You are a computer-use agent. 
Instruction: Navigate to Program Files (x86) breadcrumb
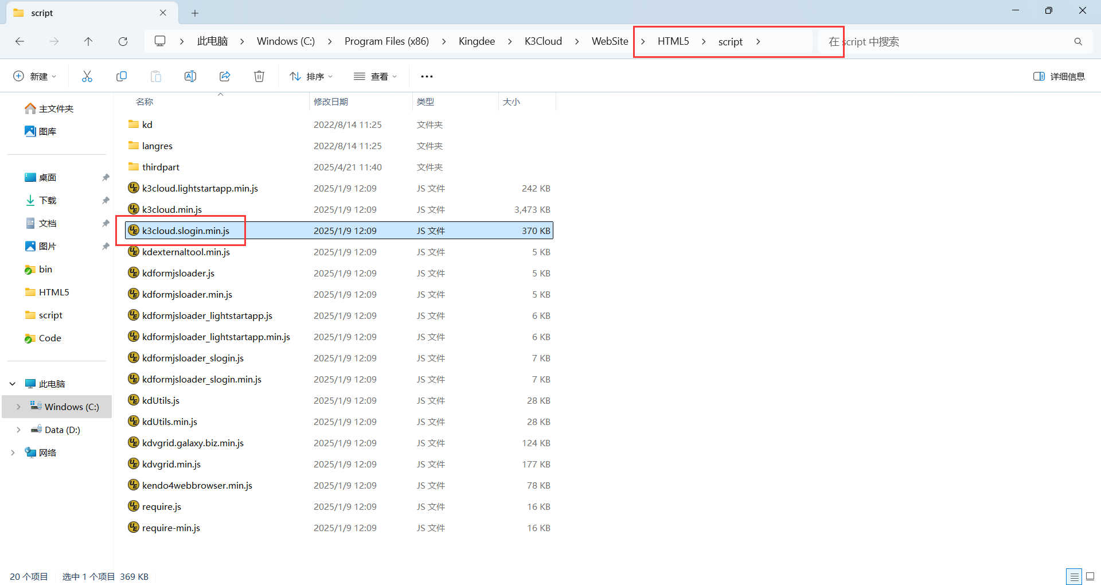(x=386, y=41)
